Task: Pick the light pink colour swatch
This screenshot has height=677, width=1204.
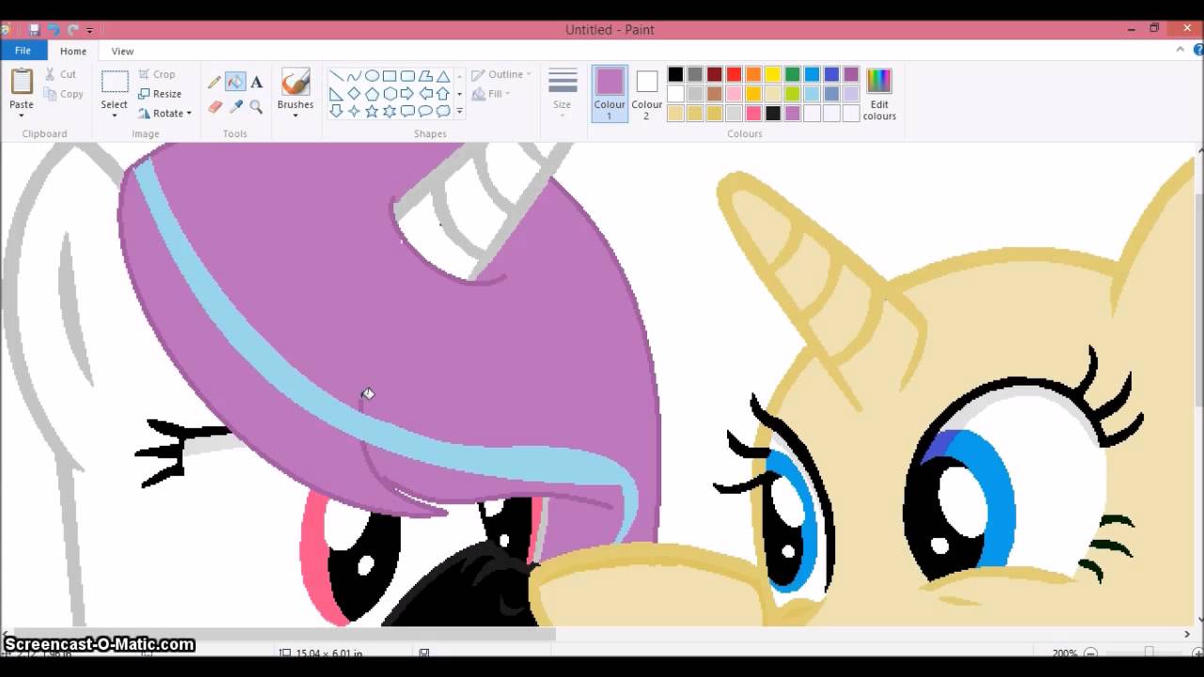Action: 734,94
